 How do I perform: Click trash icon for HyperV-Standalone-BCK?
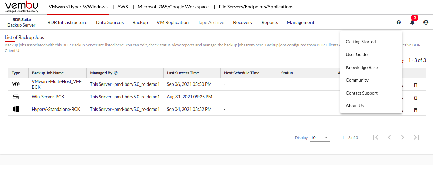coord(416,110)
